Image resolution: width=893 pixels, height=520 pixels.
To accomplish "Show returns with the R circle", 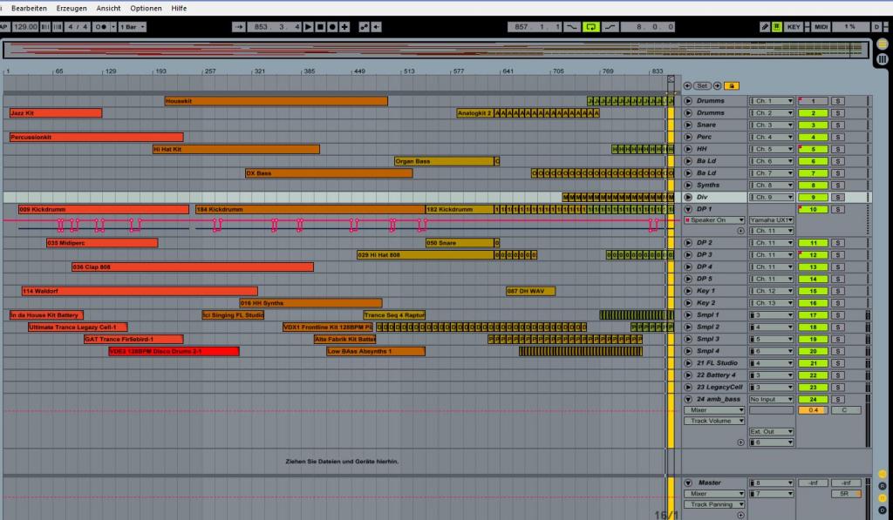I will point(883,486).
